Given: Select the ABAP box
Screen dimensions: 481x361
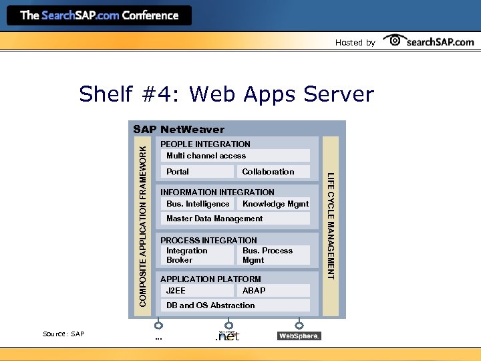Looking at the screenshot, I should [273, 290].
